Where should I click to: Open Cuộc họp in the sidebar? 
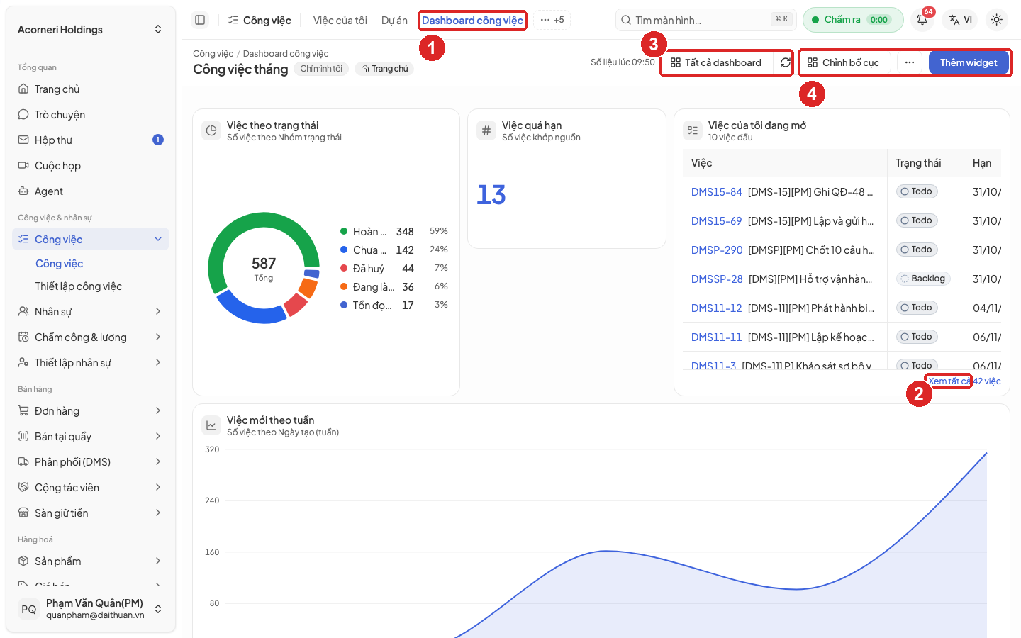(91, 166)
